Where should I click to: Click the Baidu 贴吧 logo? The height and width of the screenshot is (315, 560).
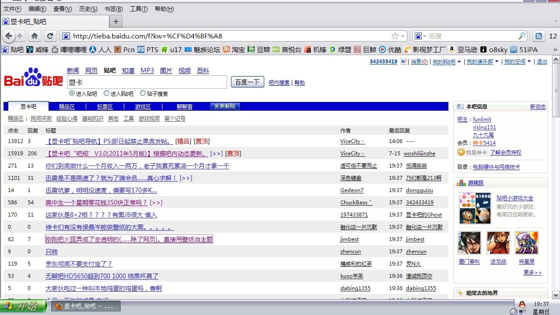point(34,78)
